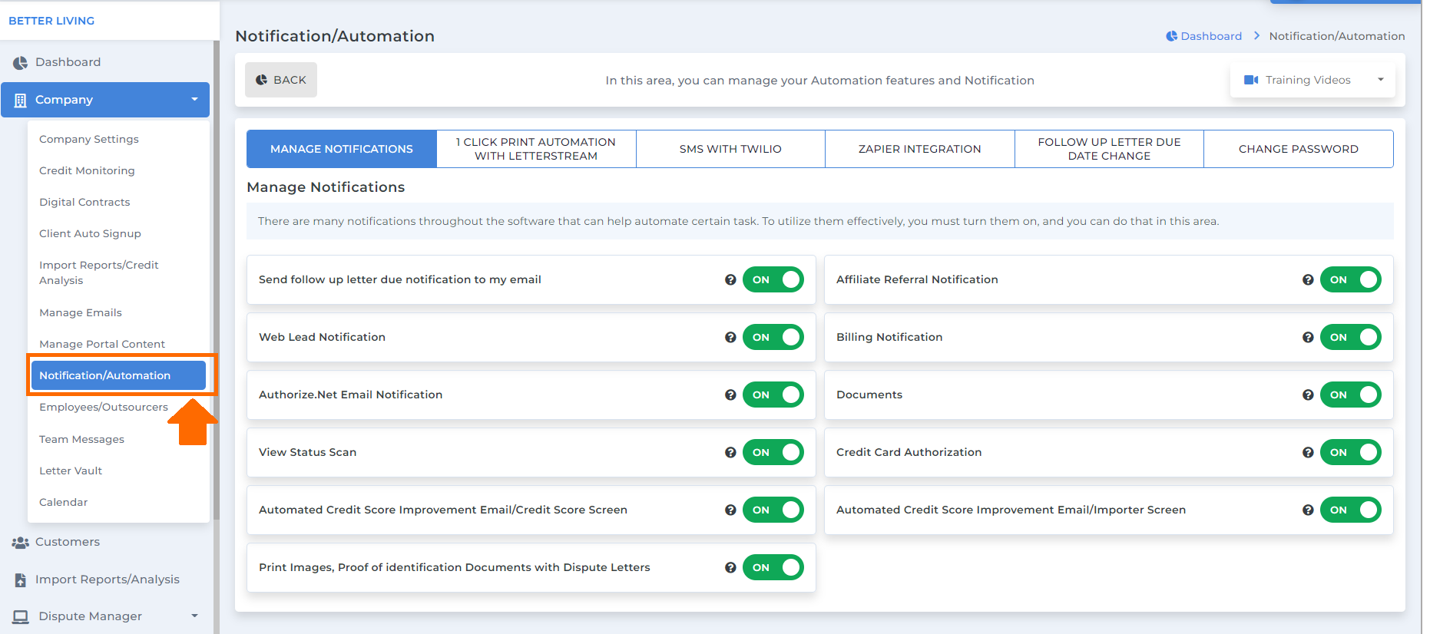Screen dimensions: 1430x634
Task: Click the Dashboard pie chart sidebar icon
Action: point(20,62)
